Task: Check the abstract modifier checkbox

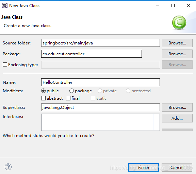Action: [x=43, y=98]
